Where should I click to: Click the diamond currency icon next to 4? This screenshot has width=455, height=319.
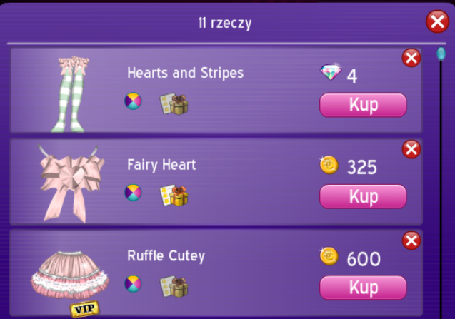pos(331,71)
